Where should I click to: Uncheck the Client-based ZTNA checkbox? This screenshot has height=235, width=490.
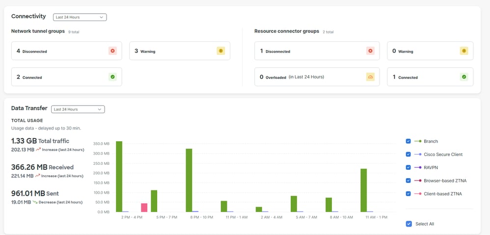pyautogui.click(x=408, y=193)
